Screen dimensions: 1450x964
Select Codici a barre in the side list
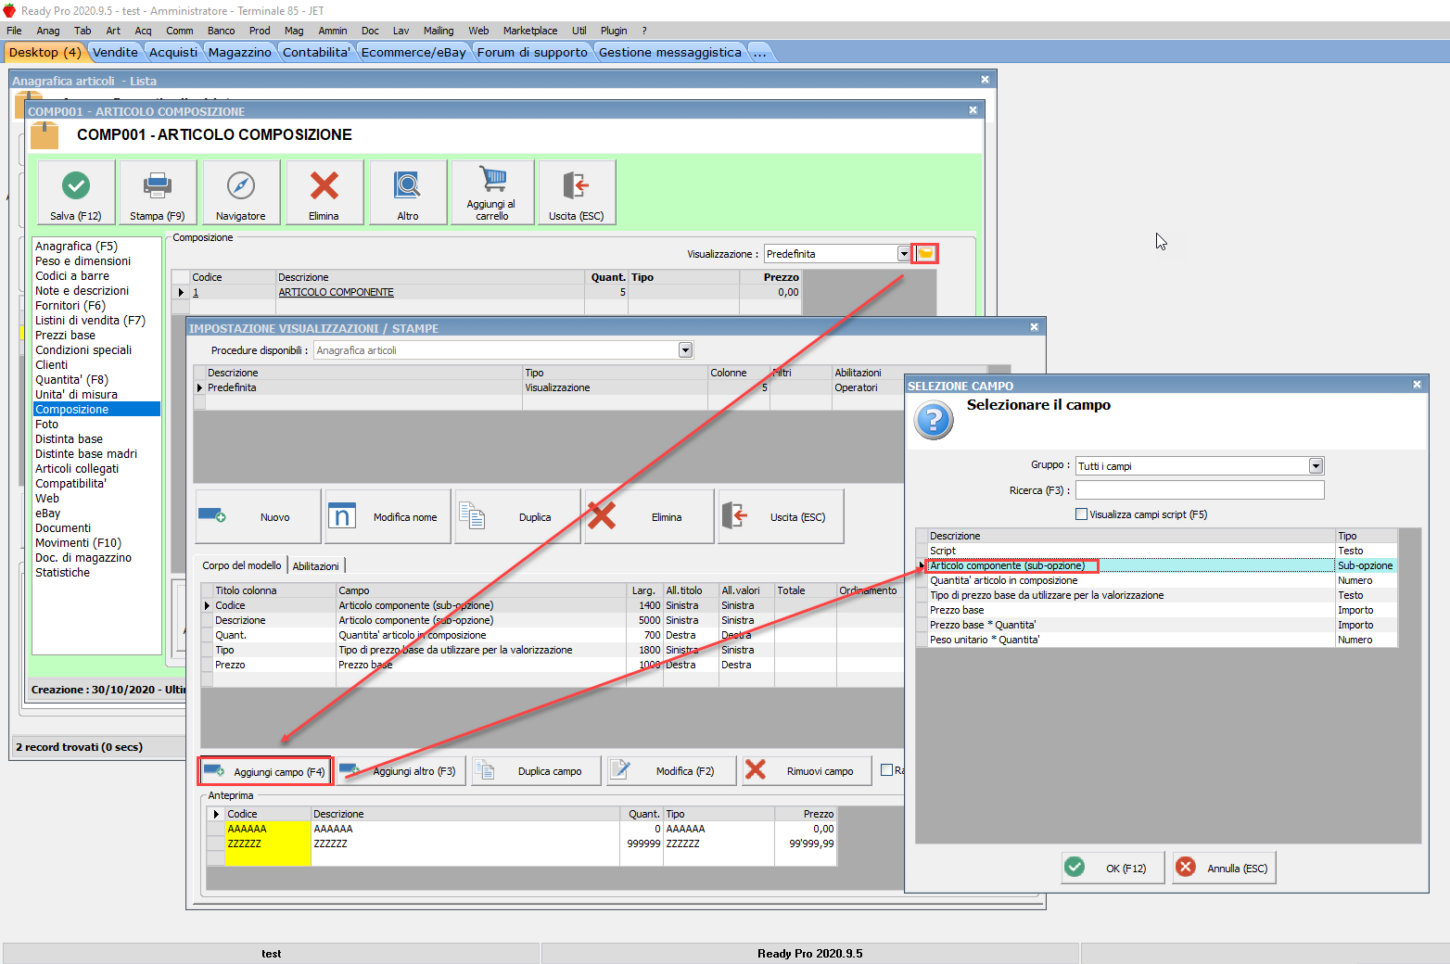72,276
